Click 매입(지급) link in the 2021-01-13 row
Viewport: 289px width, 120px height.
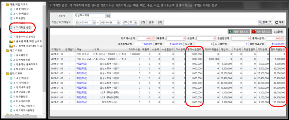[x=81, y=87]
